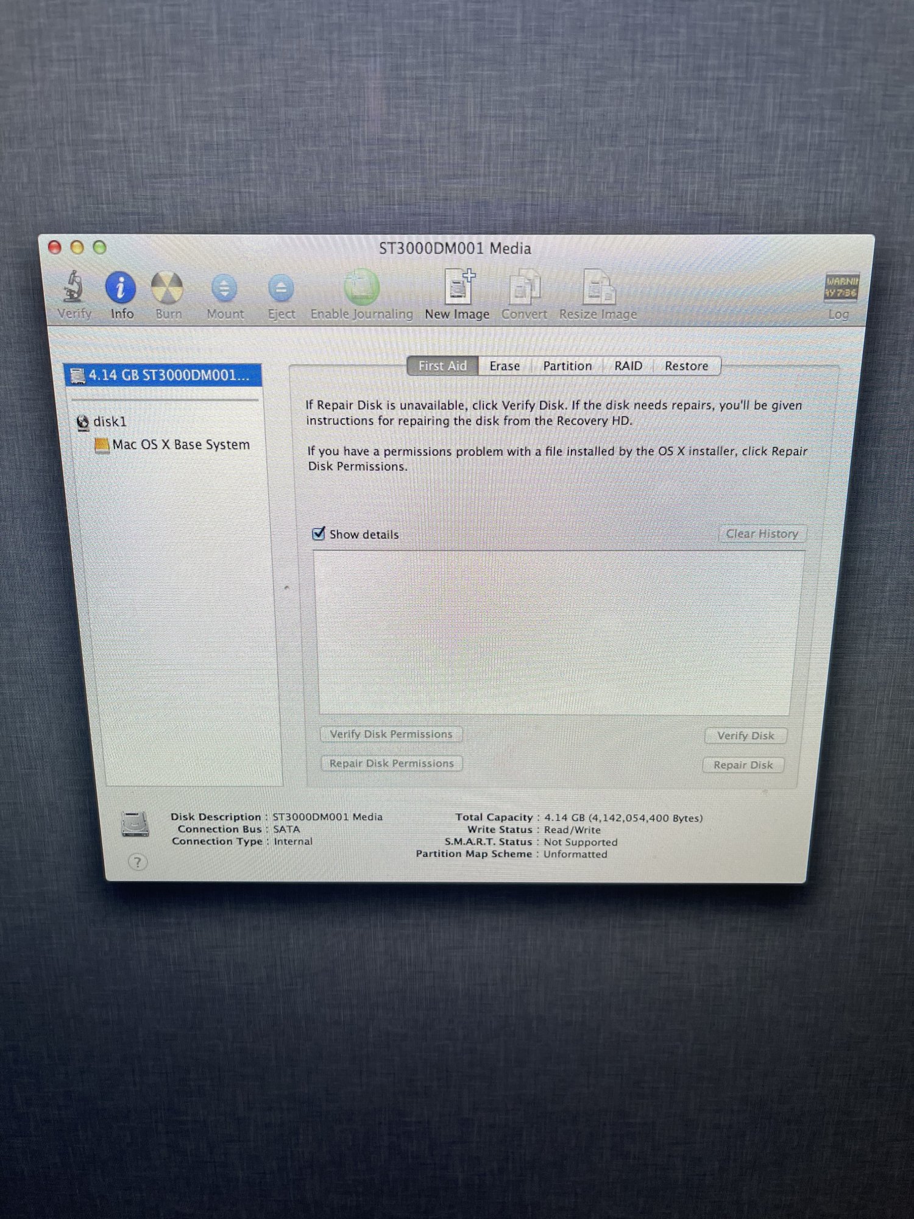Click Verify Disk Permissions button
This screenshot has width=914, height=1219.
coord(391,734)
